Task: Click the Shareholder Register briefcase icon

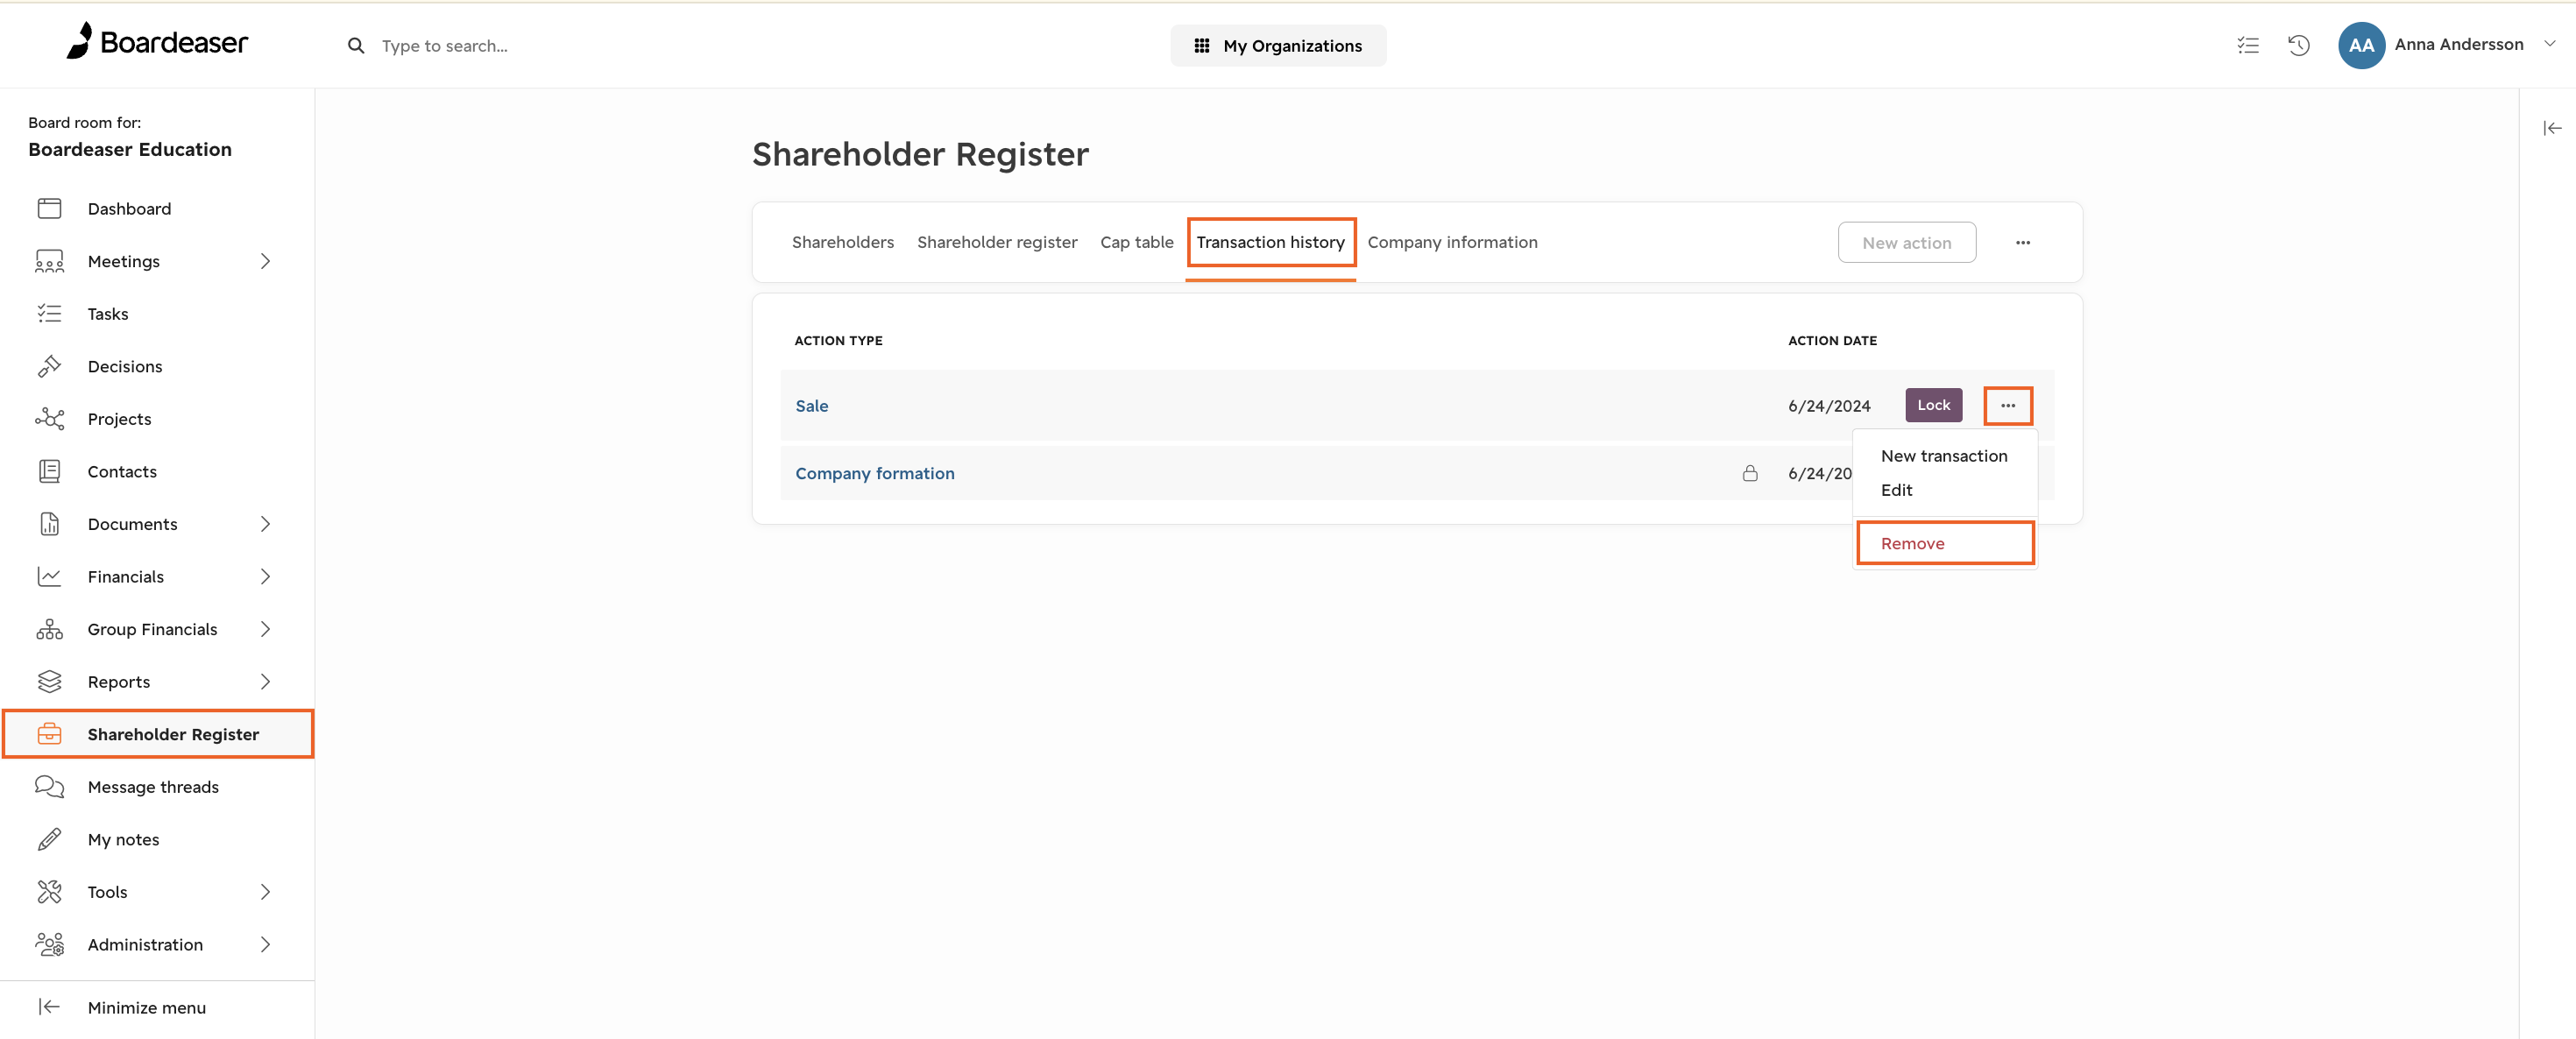Action: (x=49, y=734)
